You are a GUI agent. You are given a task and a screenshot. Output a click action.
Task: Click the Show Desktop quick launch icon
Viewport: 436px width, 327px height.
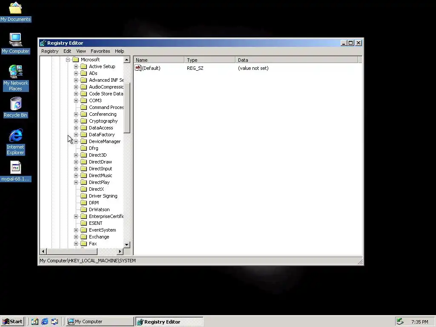pyautogui.click(x=35, y=321)
